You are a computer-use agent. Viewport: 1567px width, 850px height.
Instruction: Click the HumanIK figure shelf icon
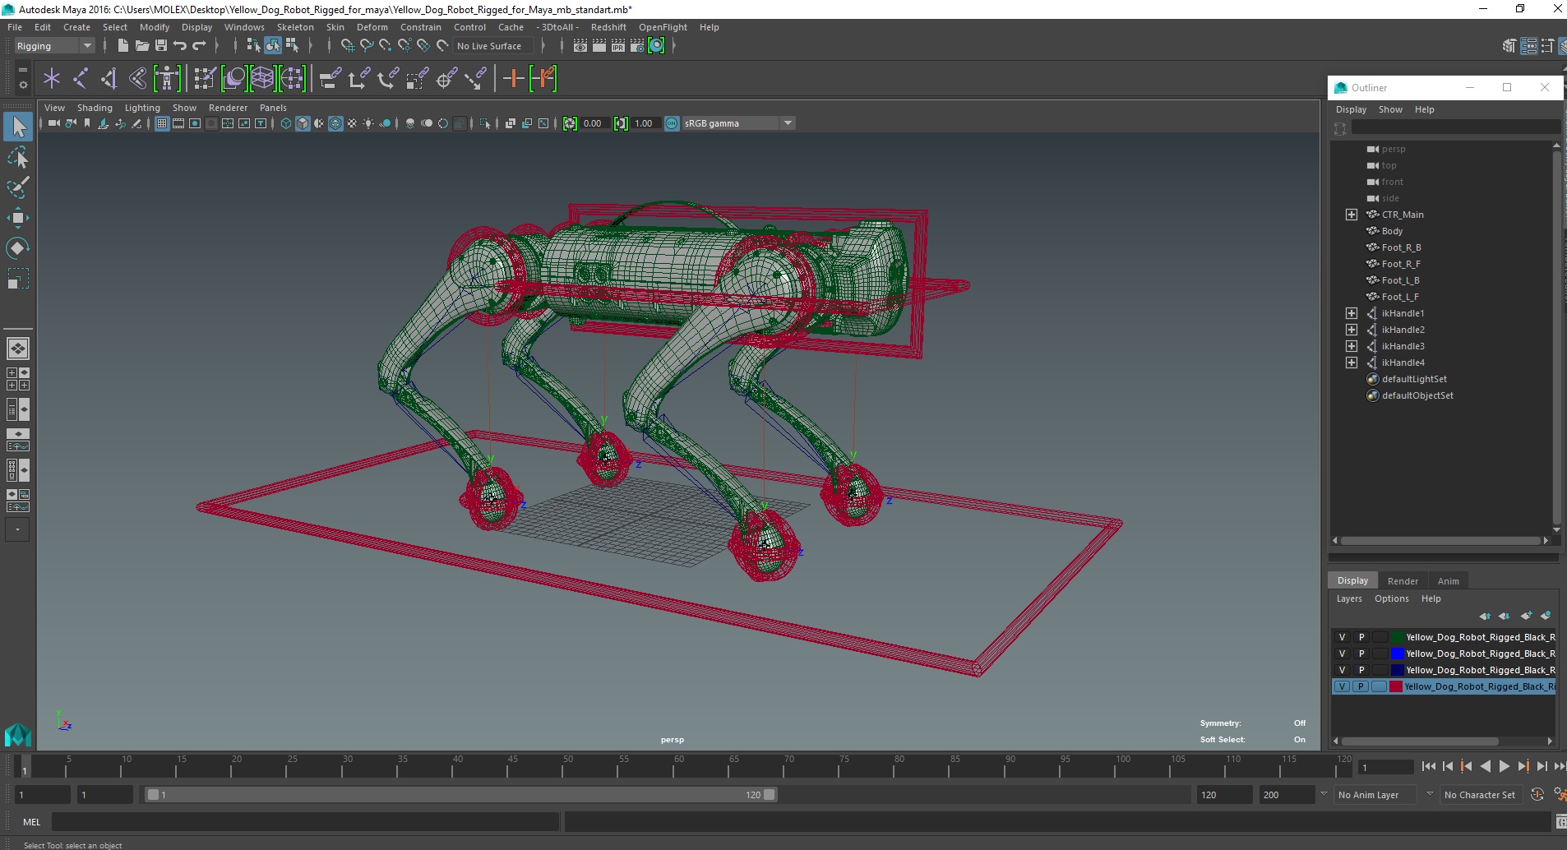coord(167,79)
